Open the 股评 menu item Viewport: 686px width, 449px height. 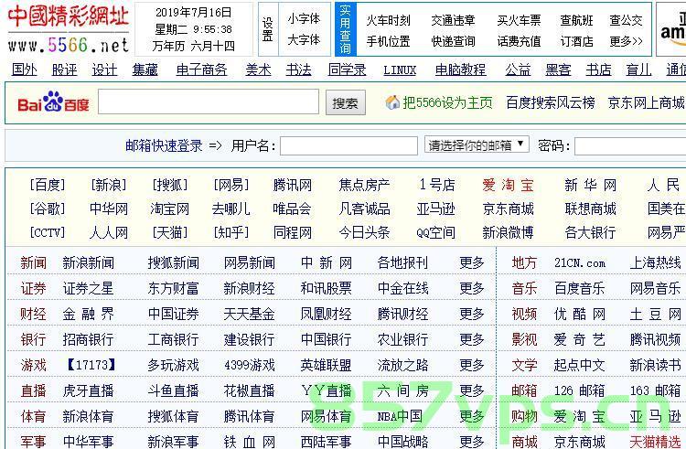point(64,69)
